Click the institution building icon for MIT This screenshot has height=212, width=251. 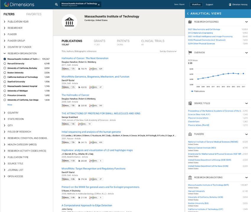[x=69, y=22]
